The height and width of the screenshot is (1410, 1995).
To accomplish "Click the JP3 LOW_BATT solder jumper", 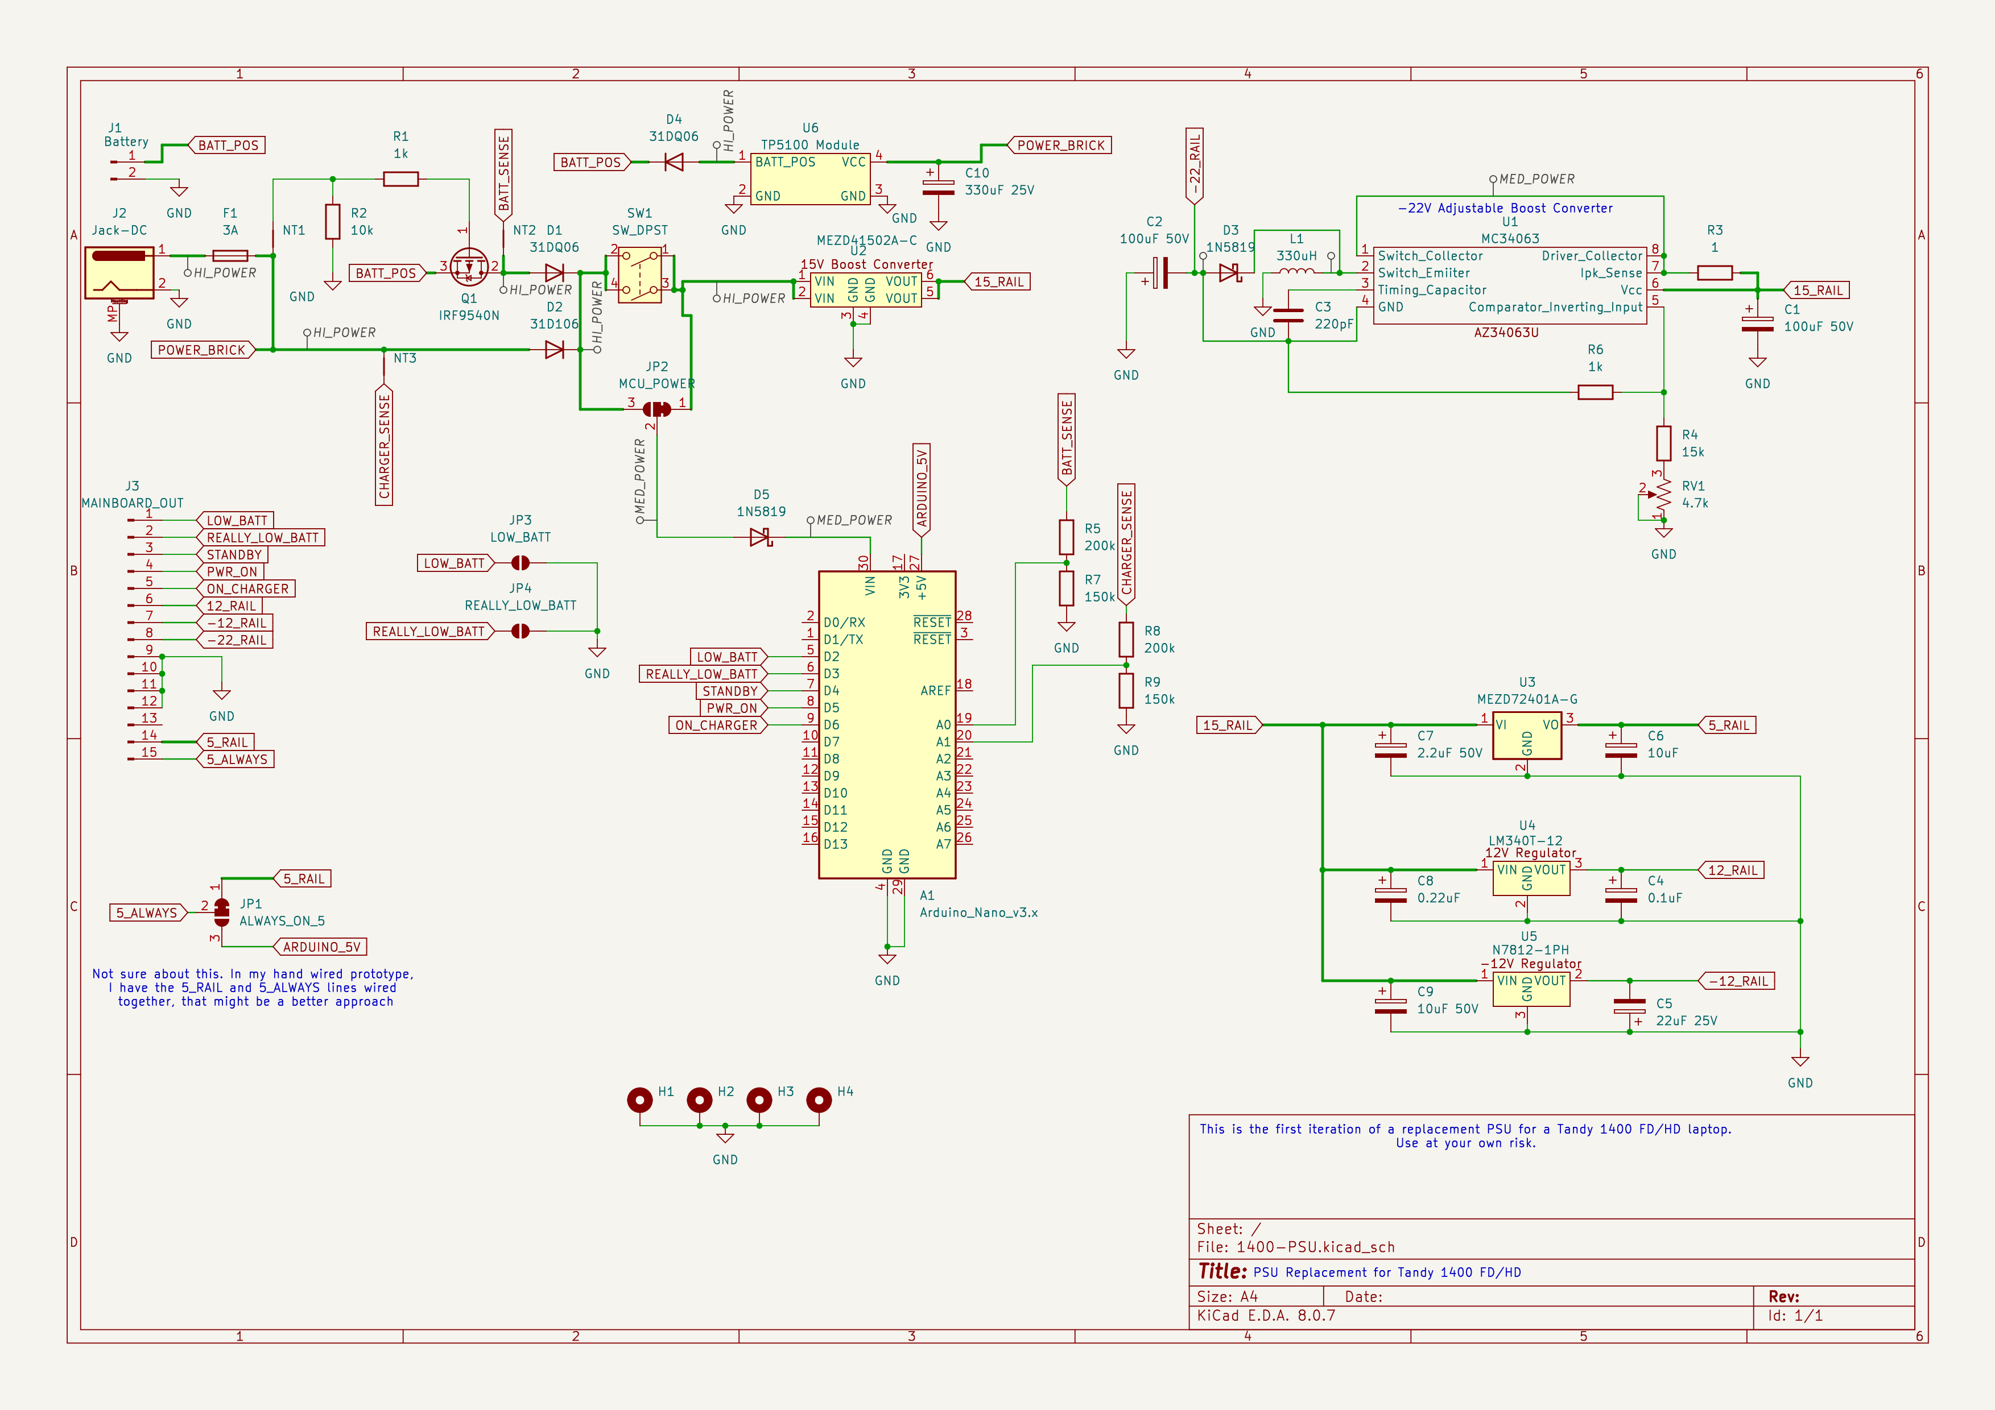I will (x=521, y=563).
